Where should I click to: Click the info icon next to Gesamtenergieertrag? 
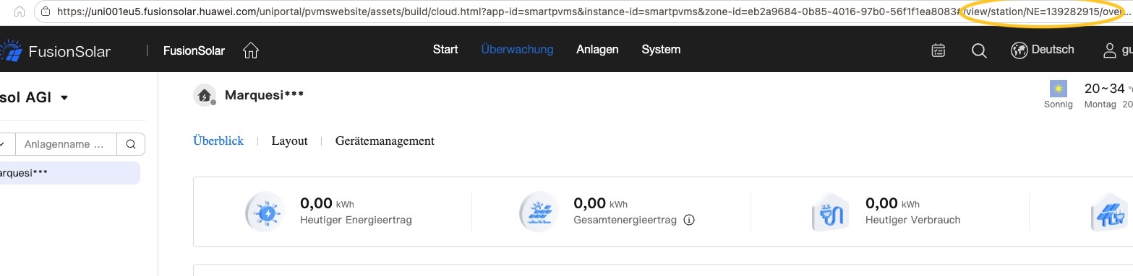689,220
